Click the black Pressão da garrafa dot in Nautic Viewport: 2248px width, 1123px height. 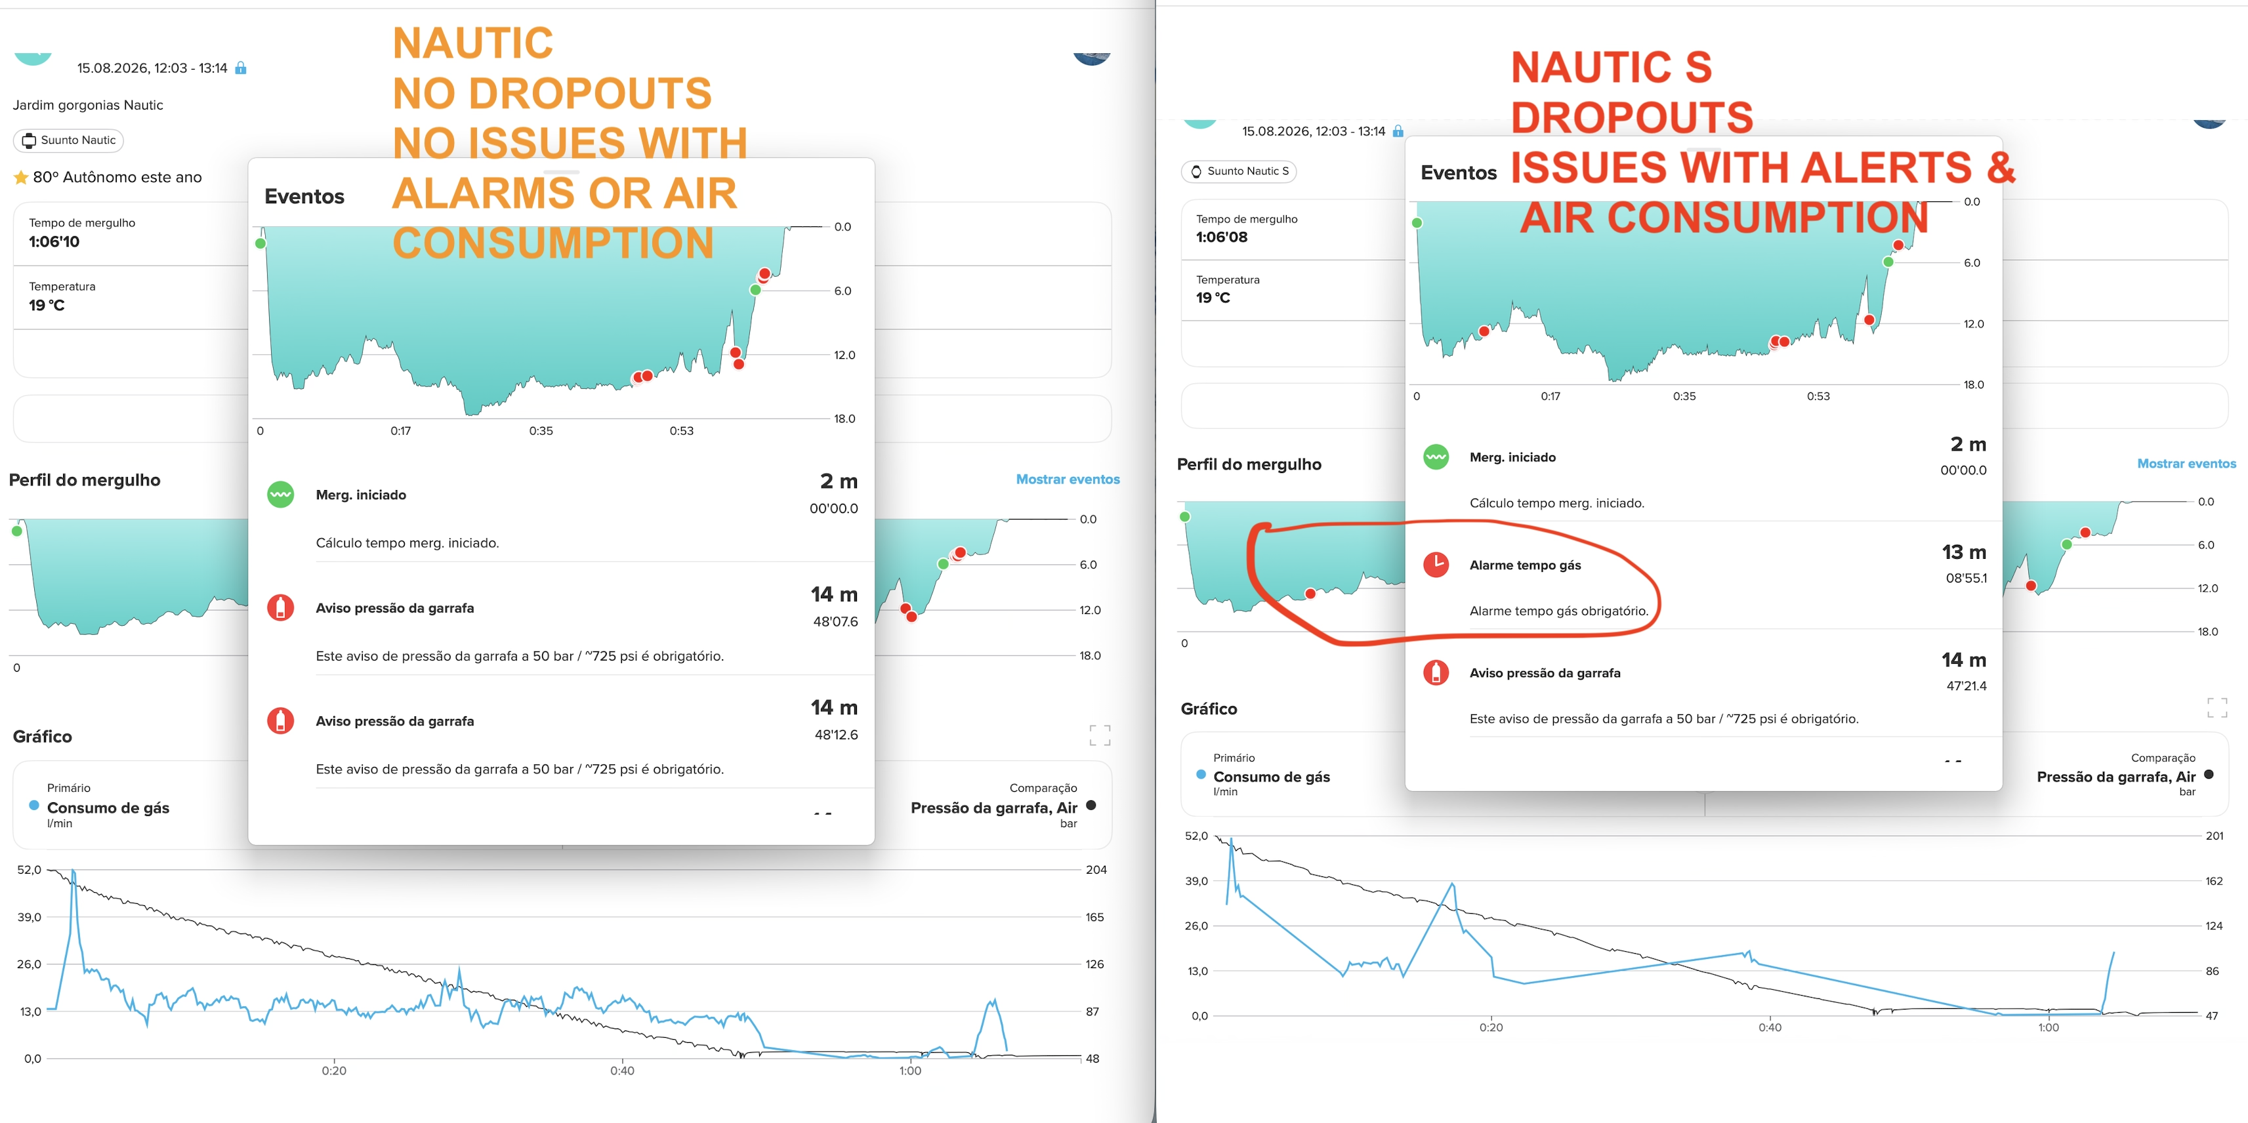point(1091,806)
